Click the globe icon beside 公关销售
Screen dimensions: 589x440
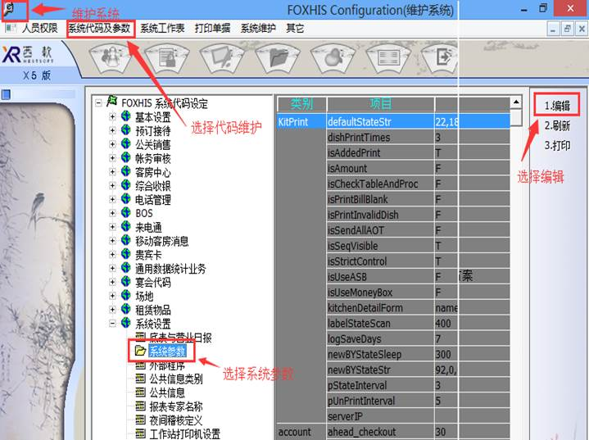(x=126, y=144)
